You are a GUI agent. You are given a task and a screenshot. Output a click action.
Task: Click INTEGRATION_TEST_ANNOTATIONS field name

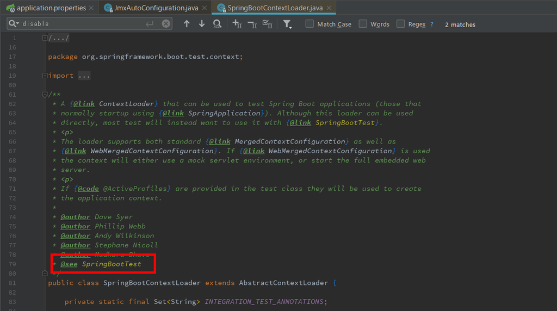tap(264, 302)
